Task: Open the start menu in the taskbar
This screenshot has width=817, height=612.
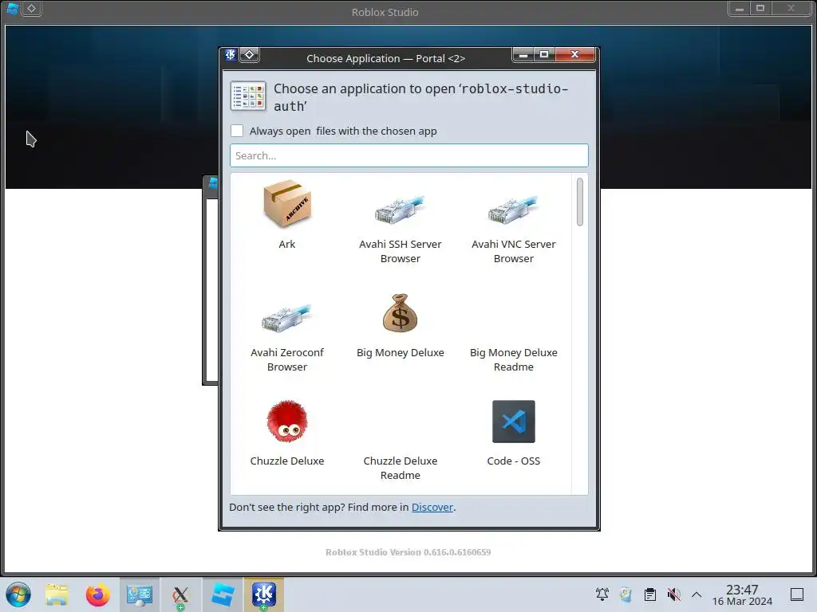Action: [x=18, y=594]
